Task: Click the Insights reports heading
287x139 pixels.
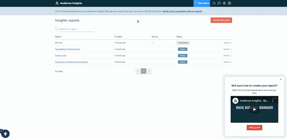Action: point(67,20)
